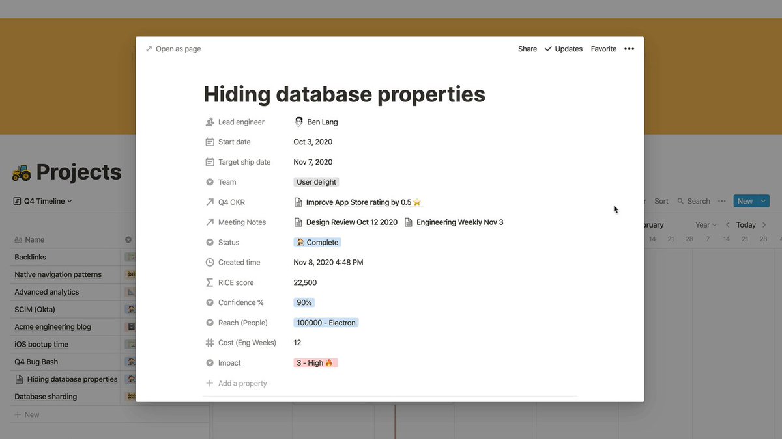Click the Add a property button
The width and height of the screenshot is (782, 439).
pos(237,384)
